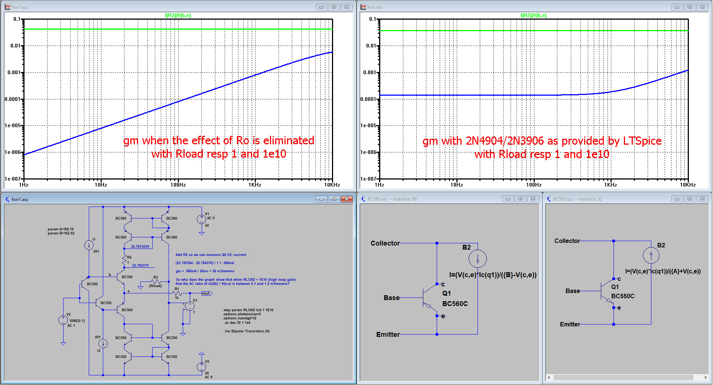713x385 pixels.
Task: Click the BC560 formula I=(V(c,e)*Ic(q1))/({B}-V(c,e))
Action: coord(493,275)
